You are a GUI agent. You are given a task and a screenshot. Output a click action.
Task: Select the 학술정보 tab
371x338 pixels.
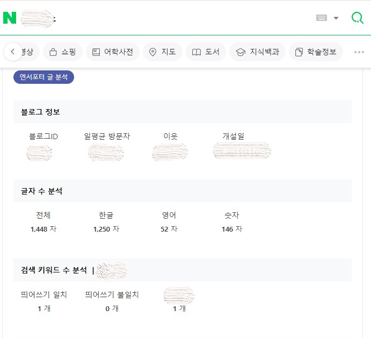316,52
